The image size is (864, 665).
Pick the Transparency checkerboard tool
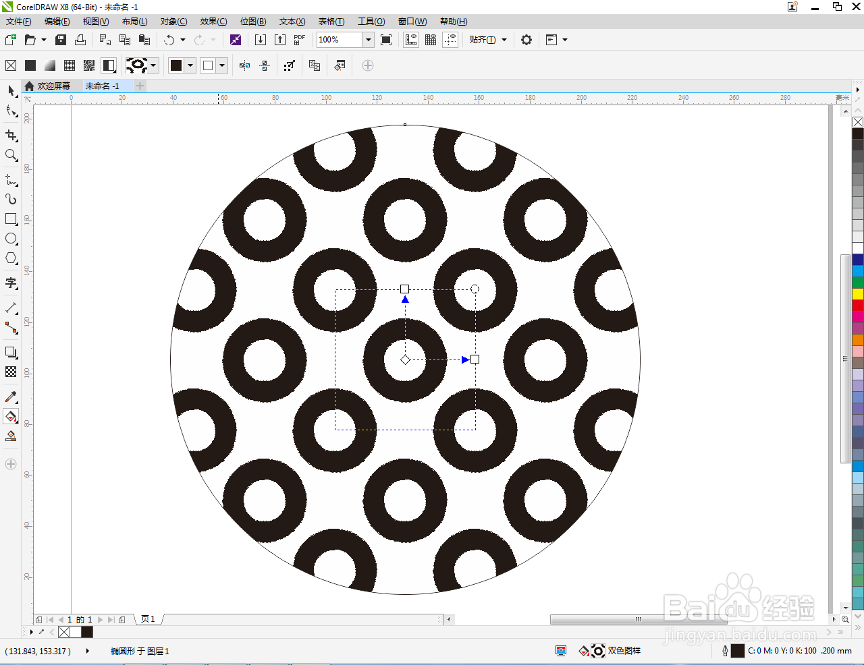(11, 372)
